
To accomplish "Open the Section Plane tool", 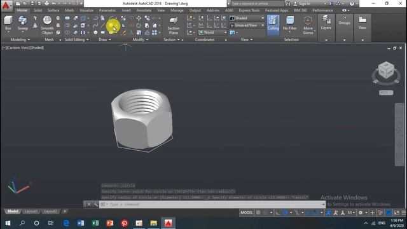I will point(174,25).
